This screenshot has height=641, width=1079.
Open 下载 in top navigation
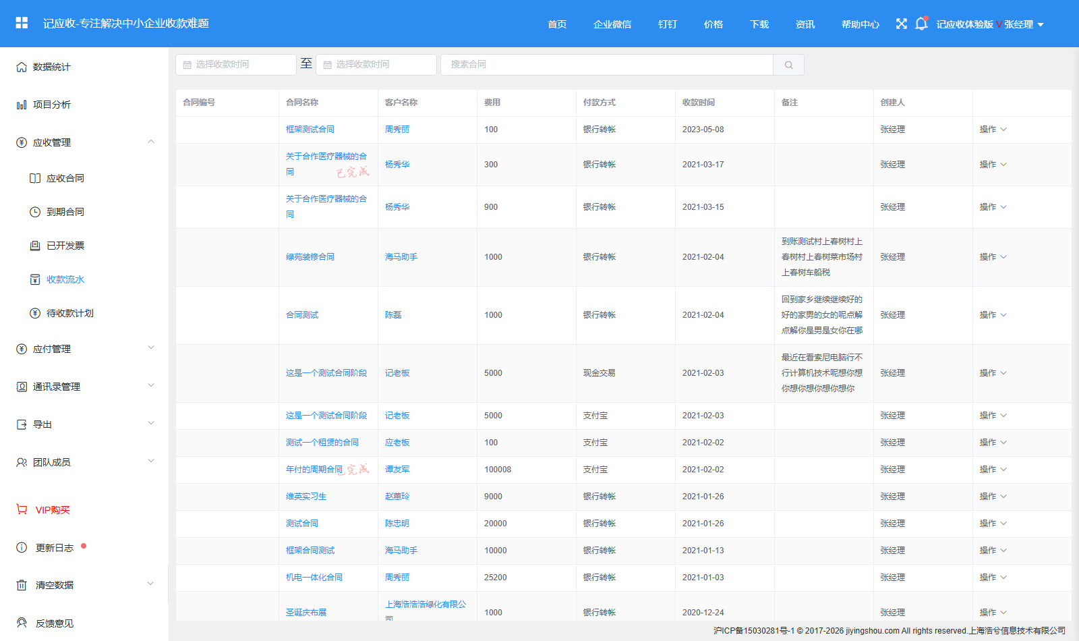coord(759,24)
